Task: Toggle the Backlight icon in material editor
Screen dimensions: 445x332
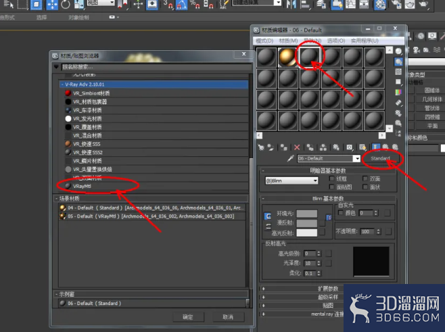Action: (x=398, y=62)
